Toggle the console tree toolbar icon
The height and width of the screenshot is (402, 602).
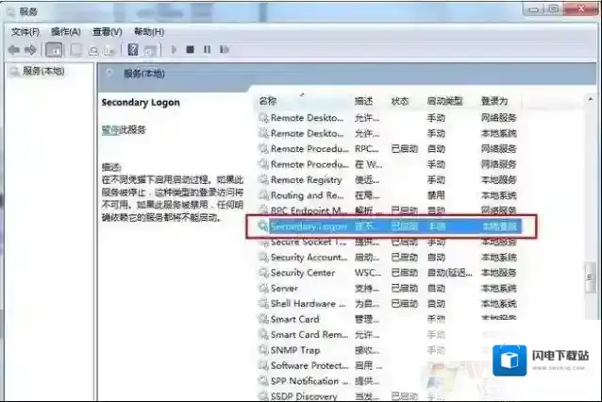point(55,49)
